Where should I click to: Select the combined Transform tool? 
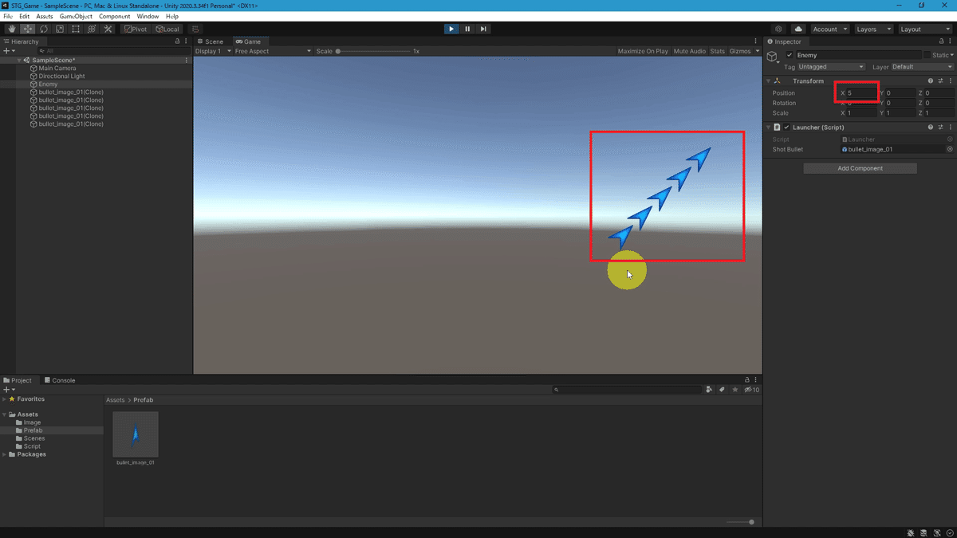(x=92, y=29)
